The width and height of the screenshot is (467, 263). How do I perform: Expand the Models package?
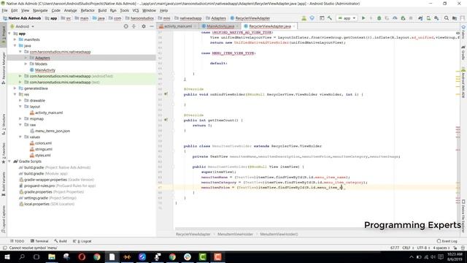(26, 64)
